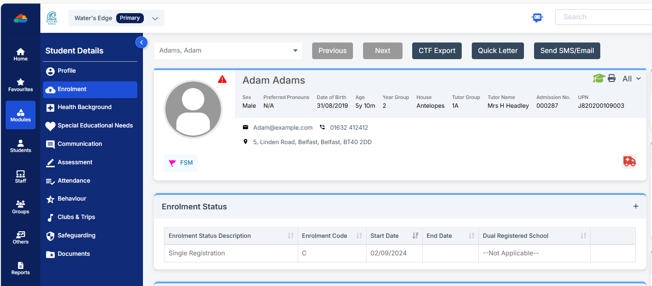Image resolution: width=652 pixels, height=286 pixels.
Task: Open Students in the left rail
Action: pos(21,146)
